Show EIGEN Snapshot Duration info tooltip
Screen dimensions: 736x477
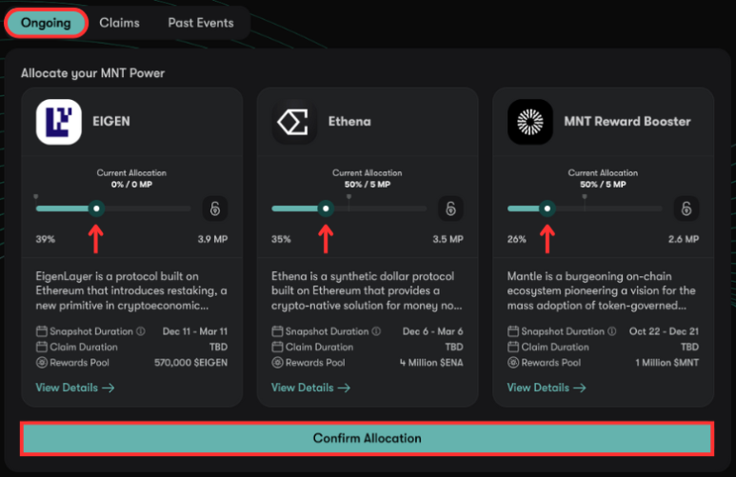[x=140, y=331]
